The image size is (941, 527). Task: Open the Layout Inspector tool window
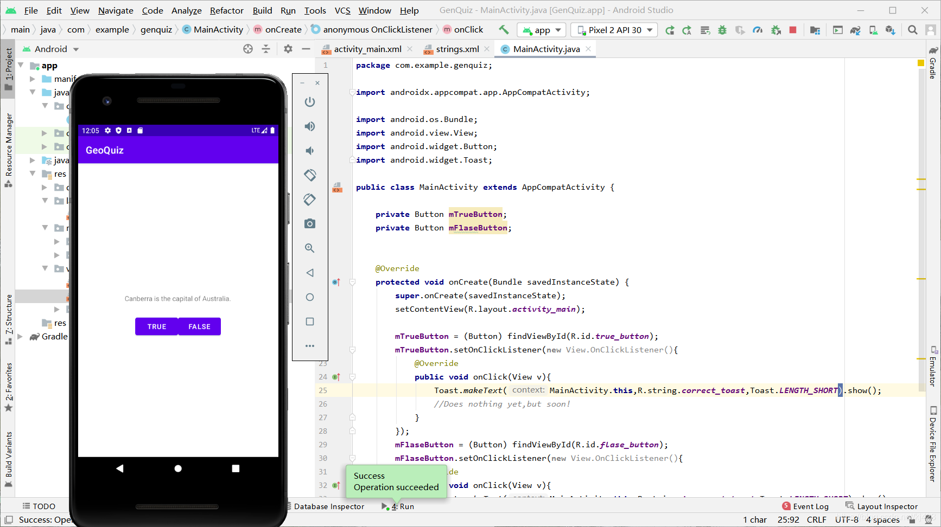point(882,506)
